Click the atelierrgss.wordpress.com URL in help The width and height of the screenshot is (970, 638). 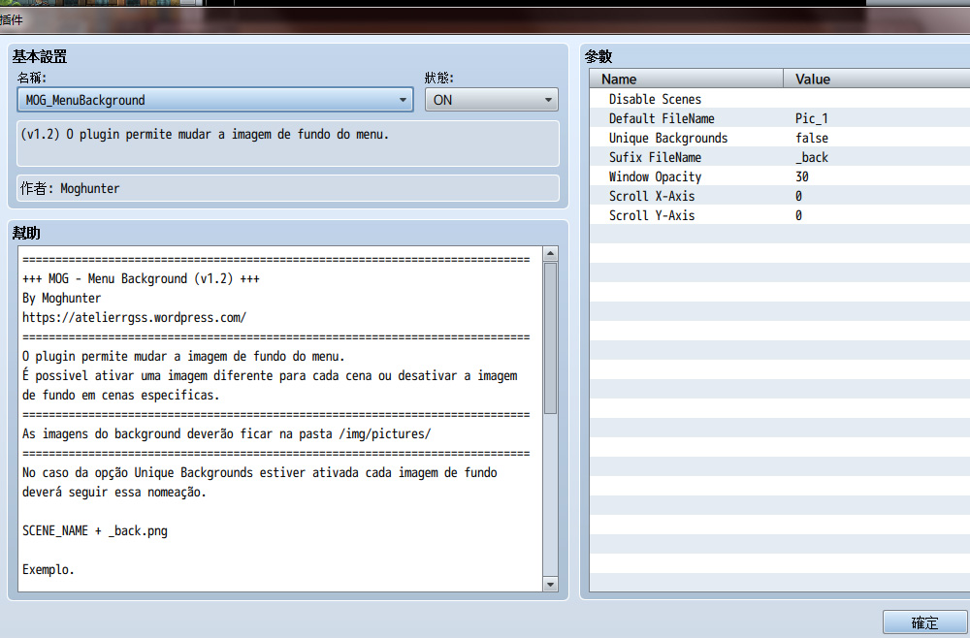pyautogui.click(x=134, y=317)
